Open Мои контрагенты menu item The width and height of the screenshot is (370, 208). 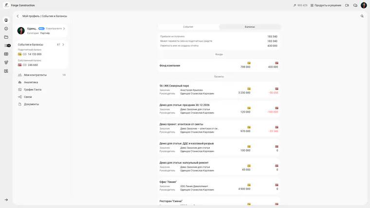[x=42, y=75]
